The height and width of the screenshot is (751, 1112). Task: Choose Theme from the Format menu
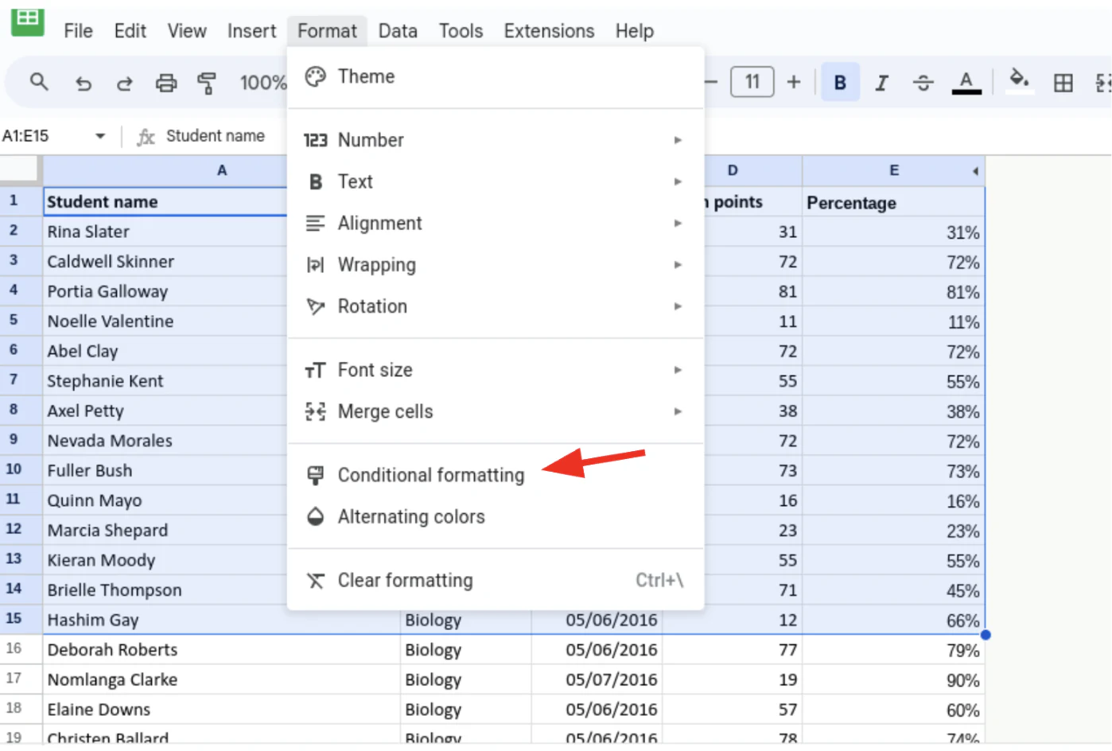(496, 76)
